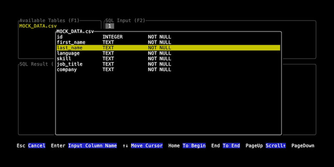The image size is (334, 167).
Task: Click the To Begin shortcut label
Action: pyautogui.click(x=194, y=146)
